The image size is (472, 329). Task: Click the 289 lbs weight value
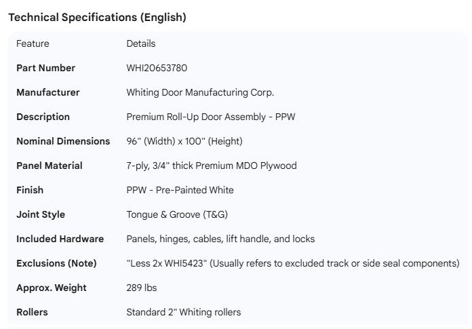[141, 288]
